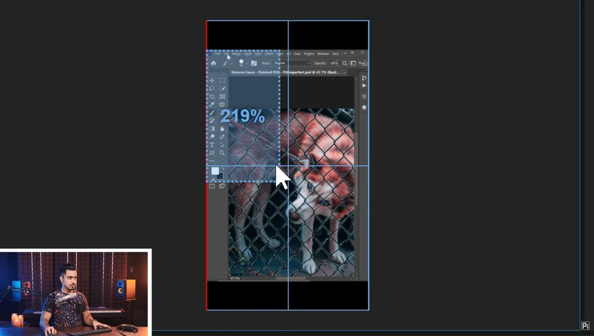Open the Select menu
This screenshot has height=336, width=594.
pos(269,54)
